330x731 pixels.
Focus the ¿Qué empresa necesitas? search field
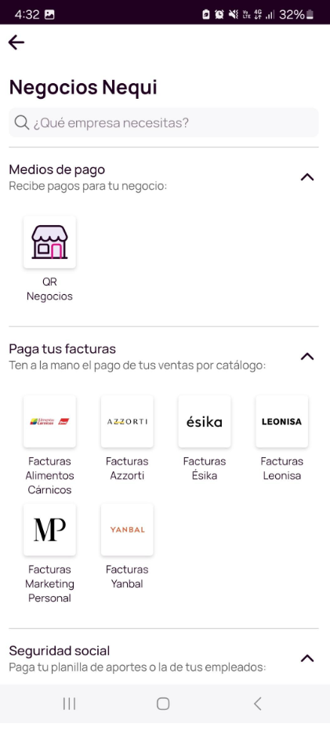(x=164, y=122)
